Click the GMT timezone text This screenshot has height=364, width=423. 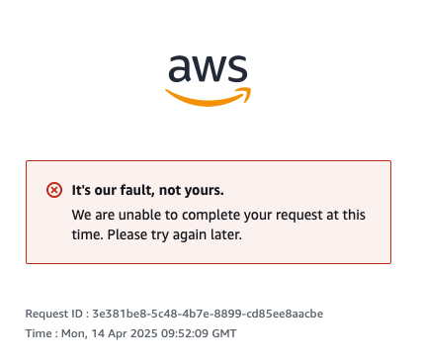point(224,333)
